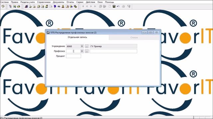Screen dimensions: 213x119
Task: Open the Правка menu
Action: [x=15, y=2]
